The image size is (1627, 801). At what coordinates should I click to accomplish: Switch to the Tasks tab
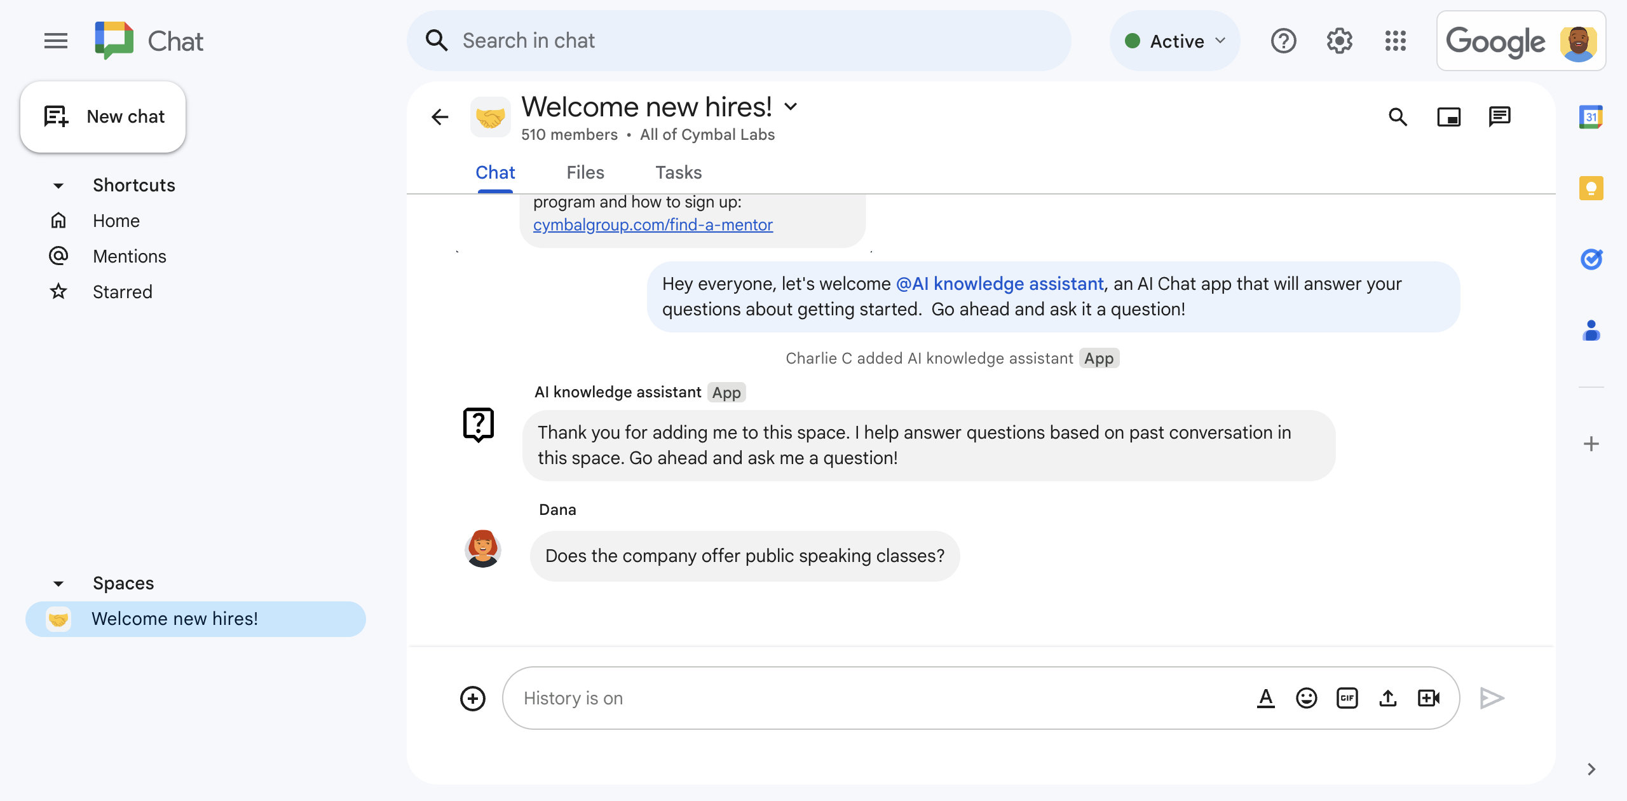[677, 172]
